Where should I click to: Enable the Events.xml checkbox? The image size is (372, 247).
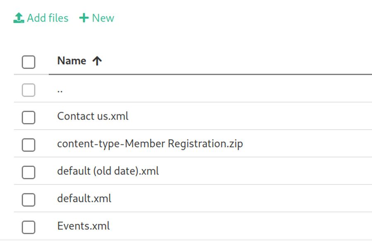point(29,227)
